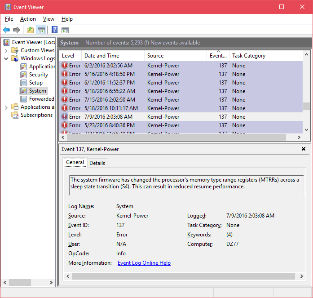Open the Action menu
The width and height of the screenshot is (313, 298).
click(28, 19)
